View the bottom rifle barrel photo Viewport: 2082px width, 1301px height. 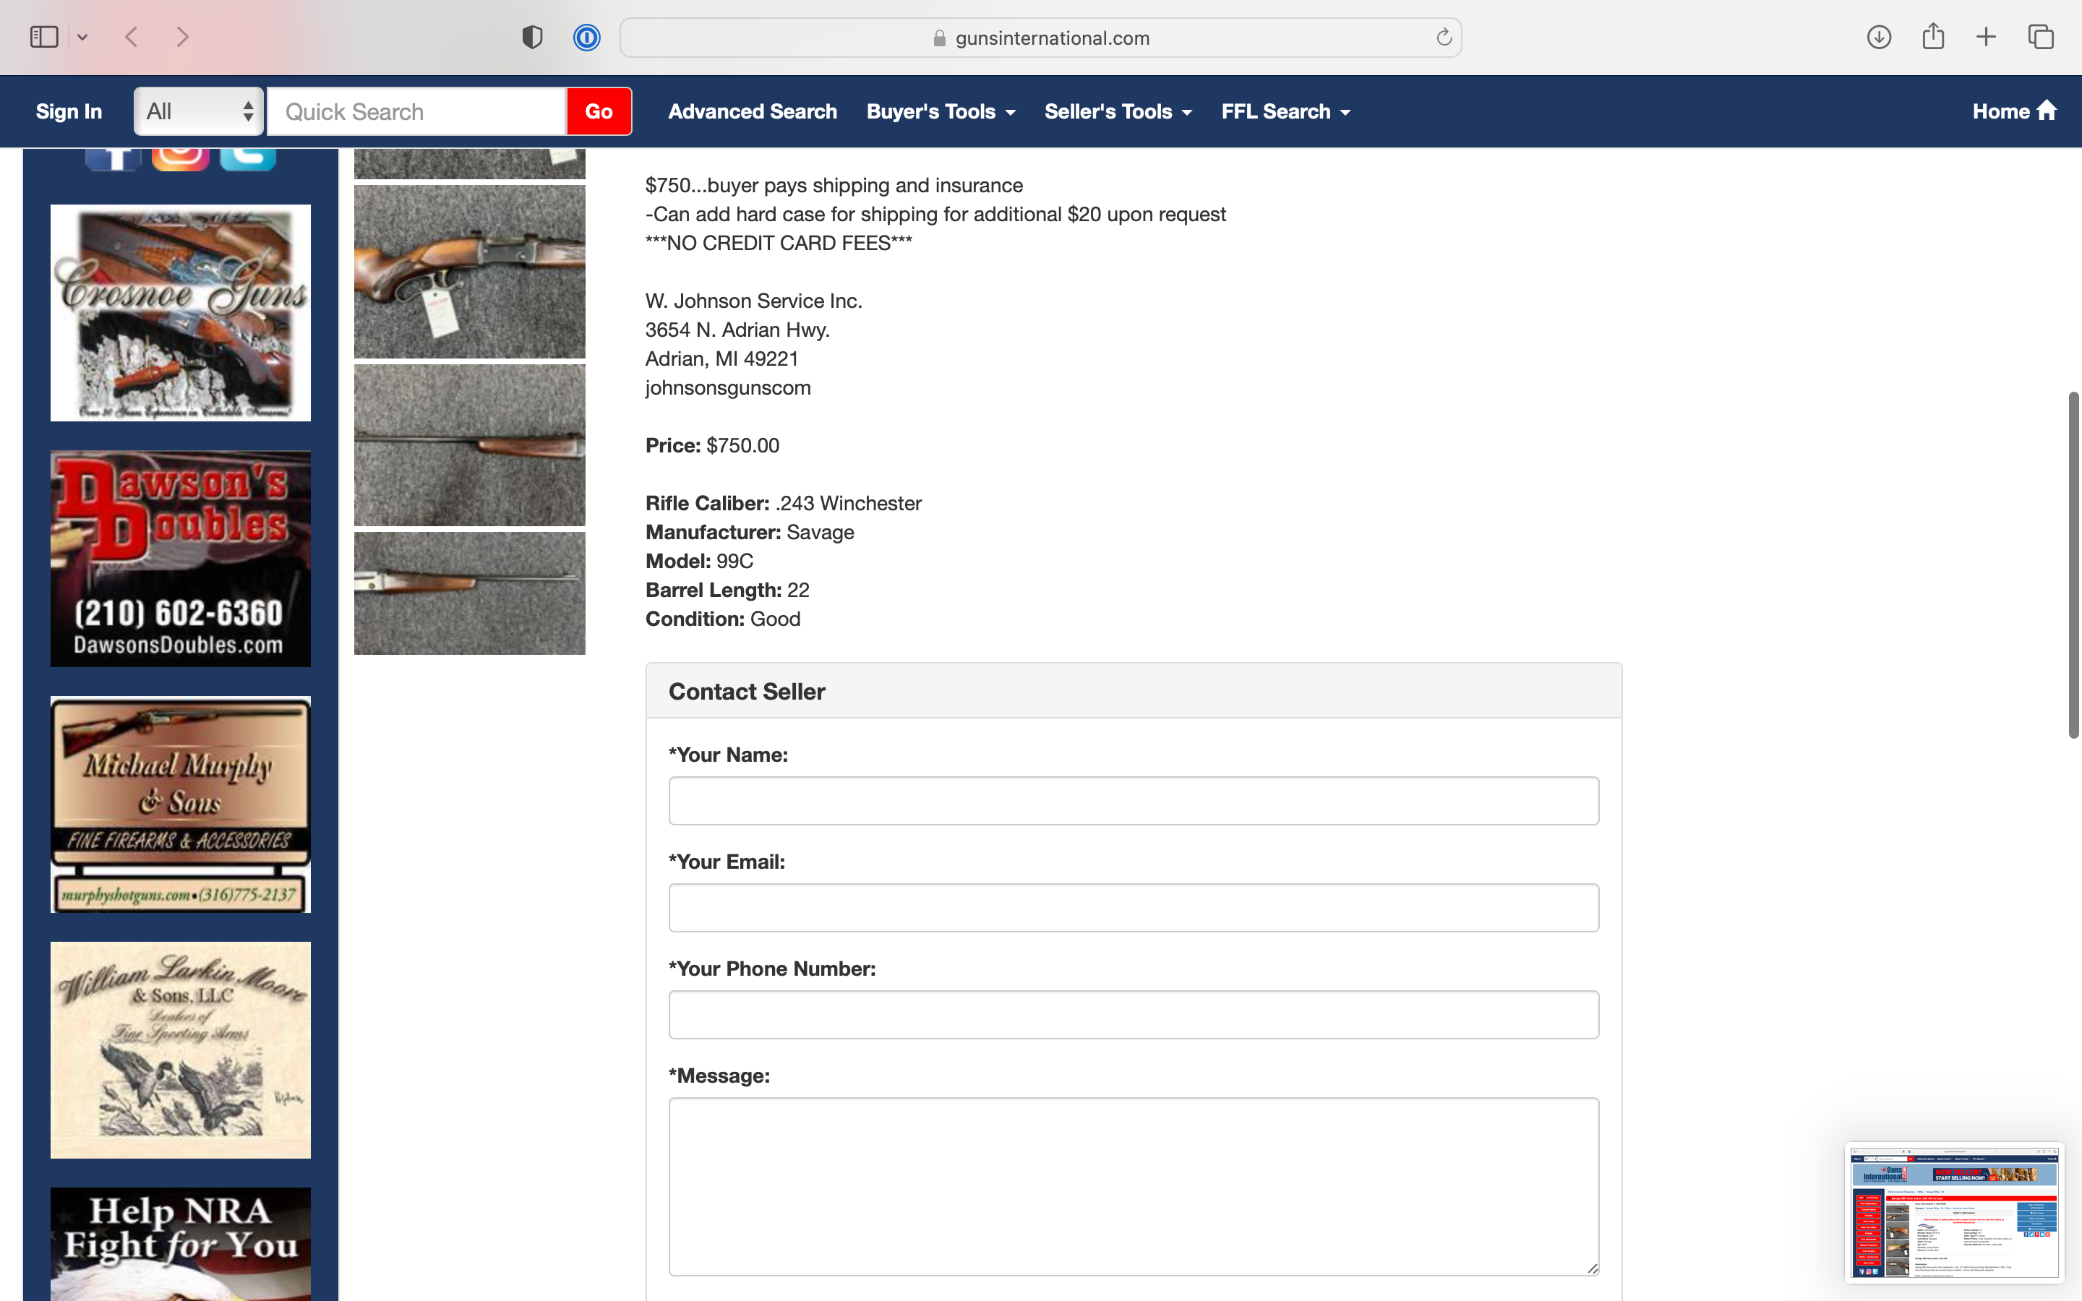tap(470, 593)
